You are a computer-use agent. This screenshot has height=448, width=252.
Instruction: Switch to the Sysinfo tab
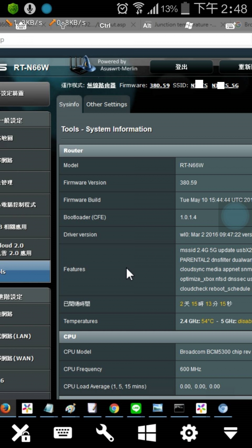[x=69, y=104]
